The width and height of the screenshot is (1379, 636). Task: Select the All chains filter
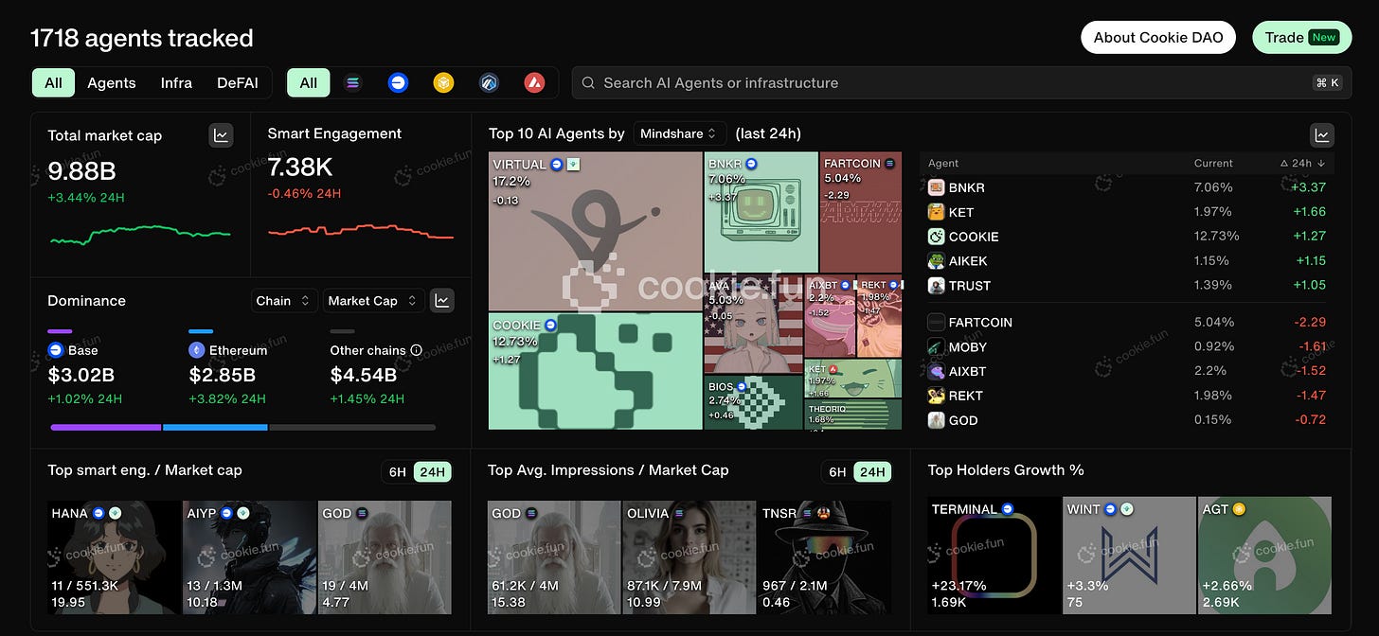[x=309, y=83]
